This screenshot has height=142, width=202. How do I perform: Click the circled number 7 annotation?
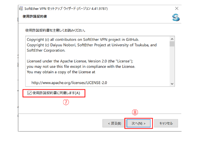[66, 102]
